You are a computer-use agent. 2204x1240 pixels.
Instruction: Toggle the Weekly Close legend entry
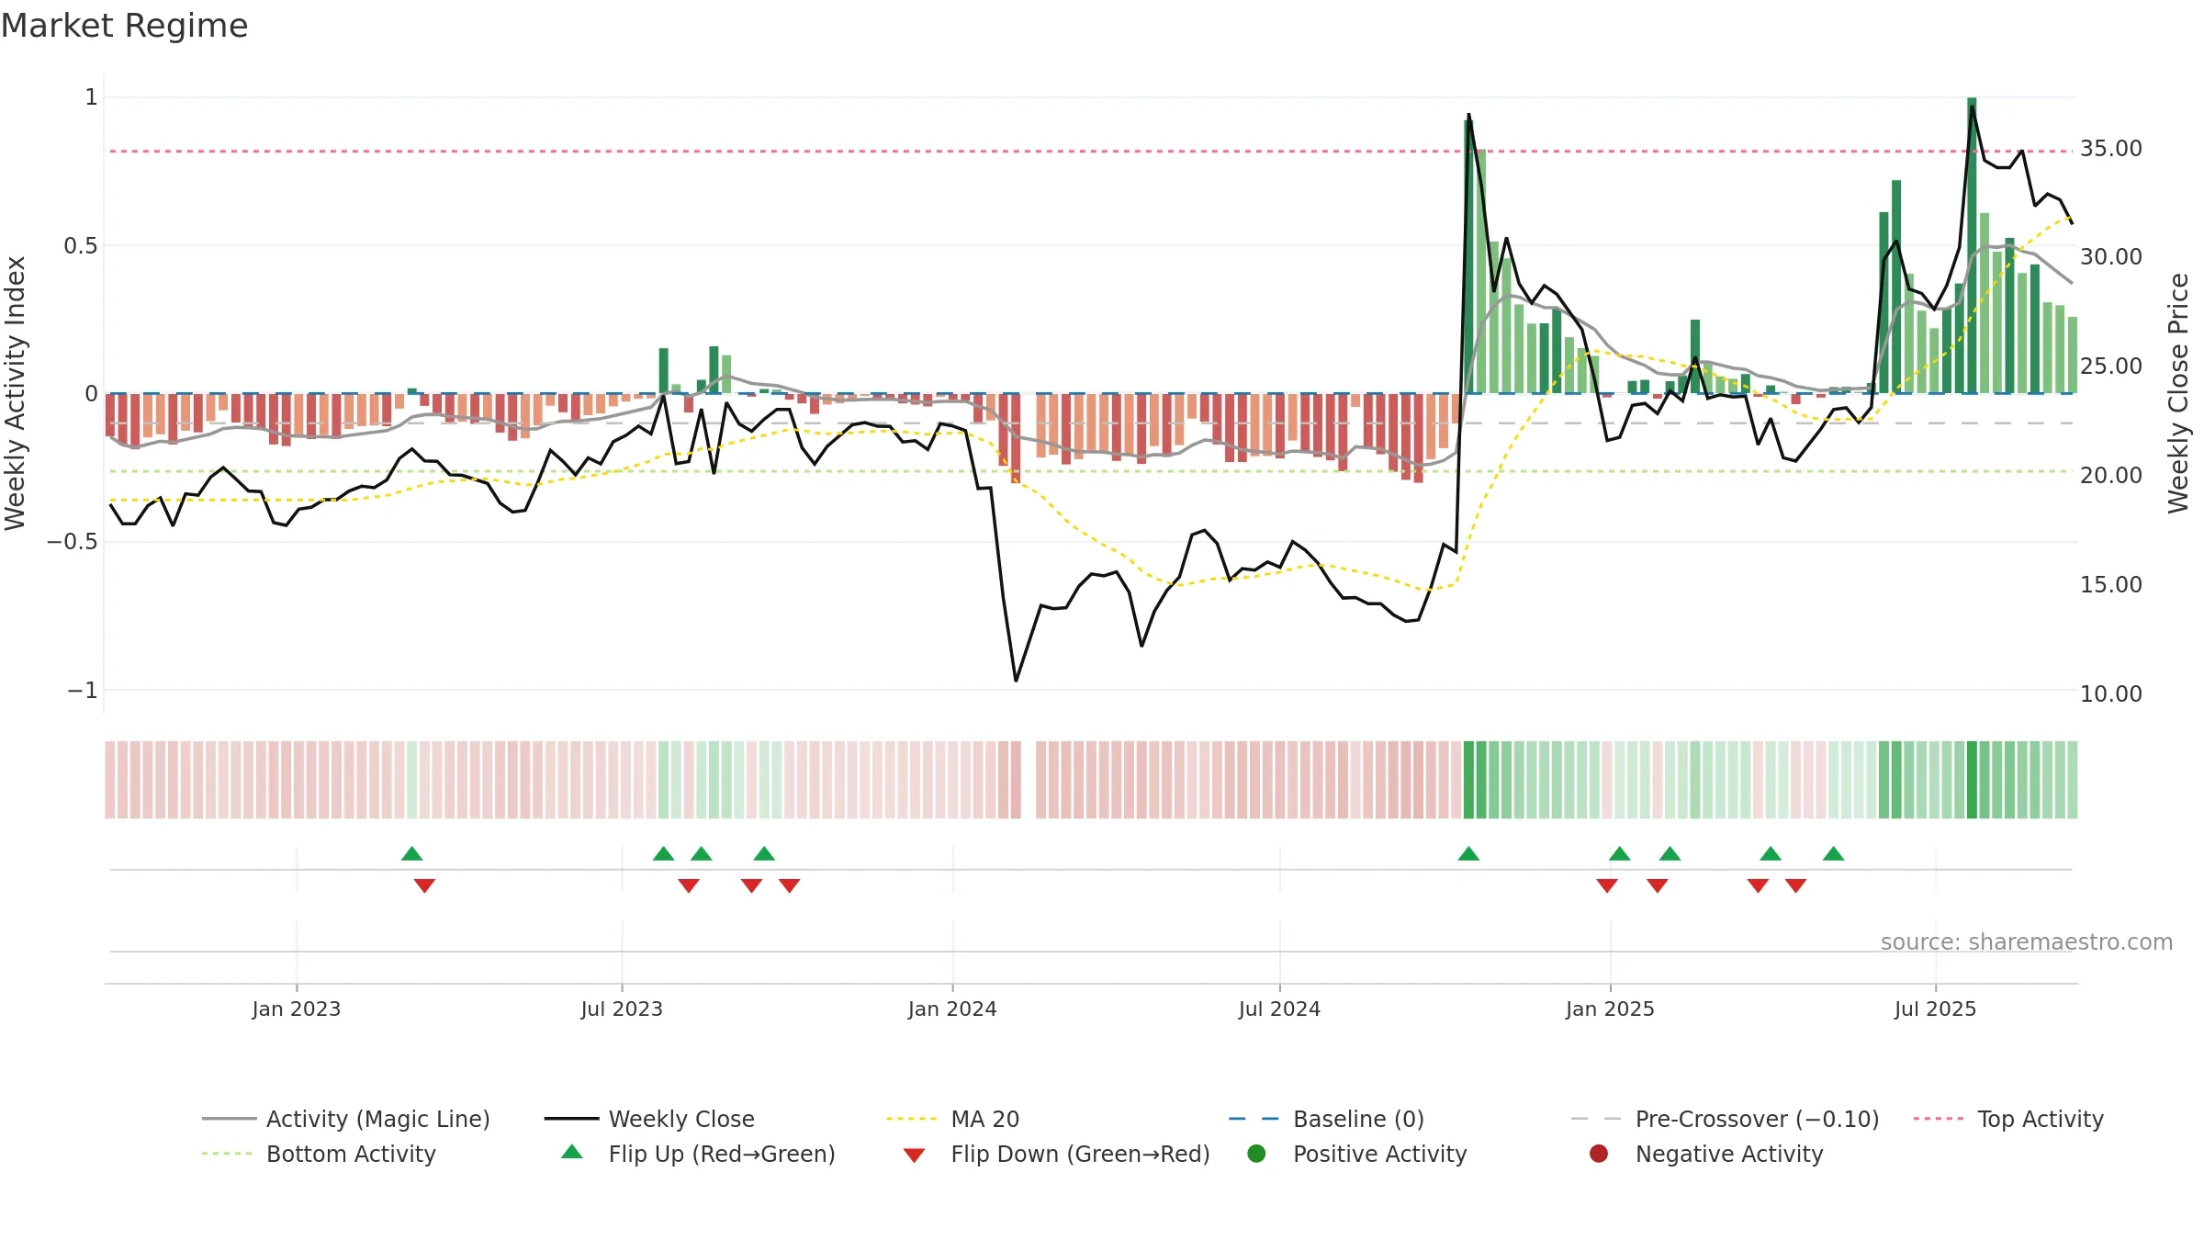pyautogui.click(x=649, y=1119)
